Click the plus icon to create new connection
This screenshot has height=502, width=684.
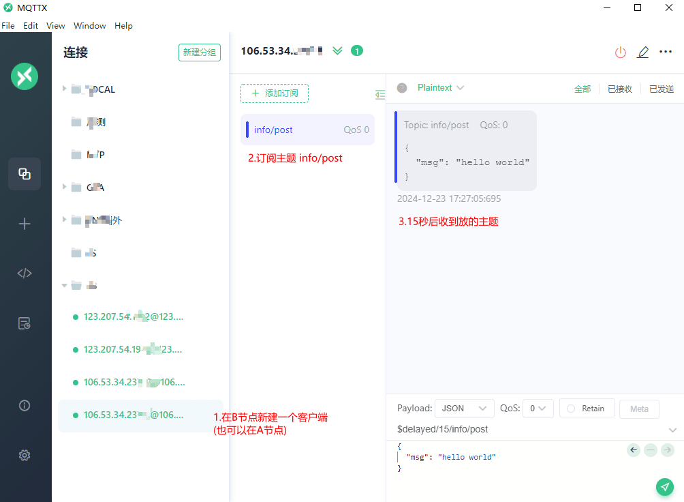pos(25,224)
